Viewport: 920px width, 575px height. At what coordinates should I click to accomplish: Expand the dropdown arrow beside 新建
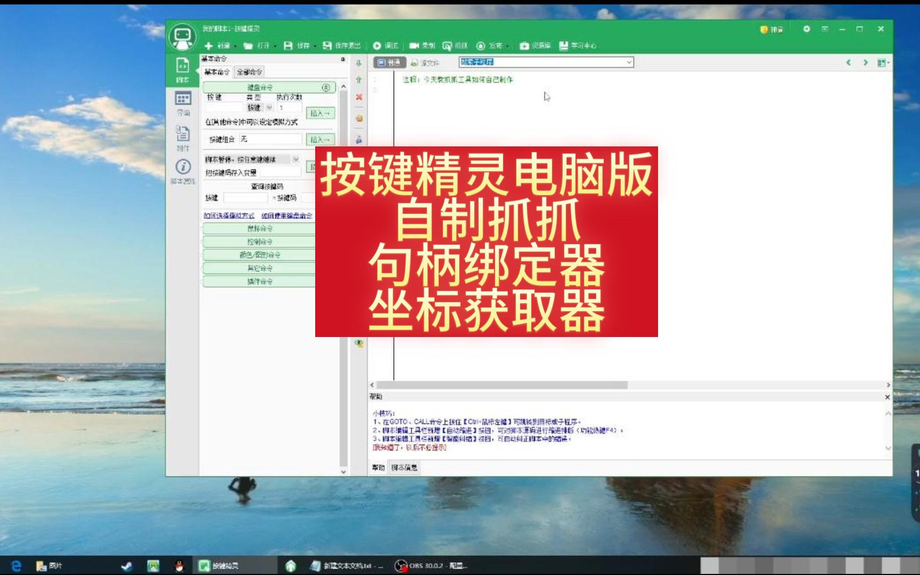[x=235, y=46]
